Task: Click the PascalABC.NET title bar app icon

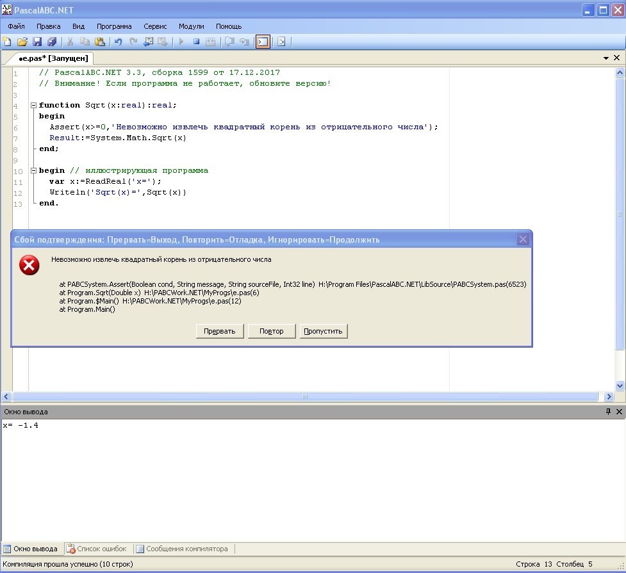Action: [7, 10]
